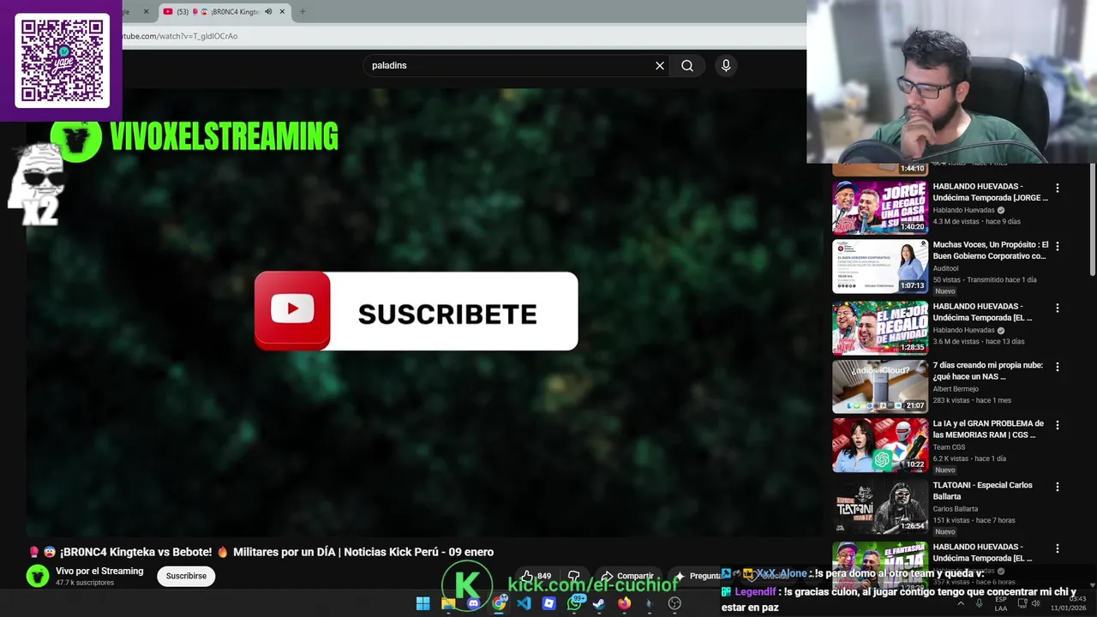The height and width of the screenshot is (617, 1097).
Task: Mute the BR0NC4 Kingteka browser tab audio
Action: [x=268, y=11]
